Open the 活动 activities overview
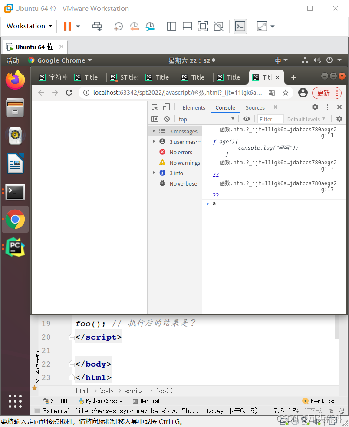Image resolution: width=349 pixels, height=427 pixels. [13, 60]
